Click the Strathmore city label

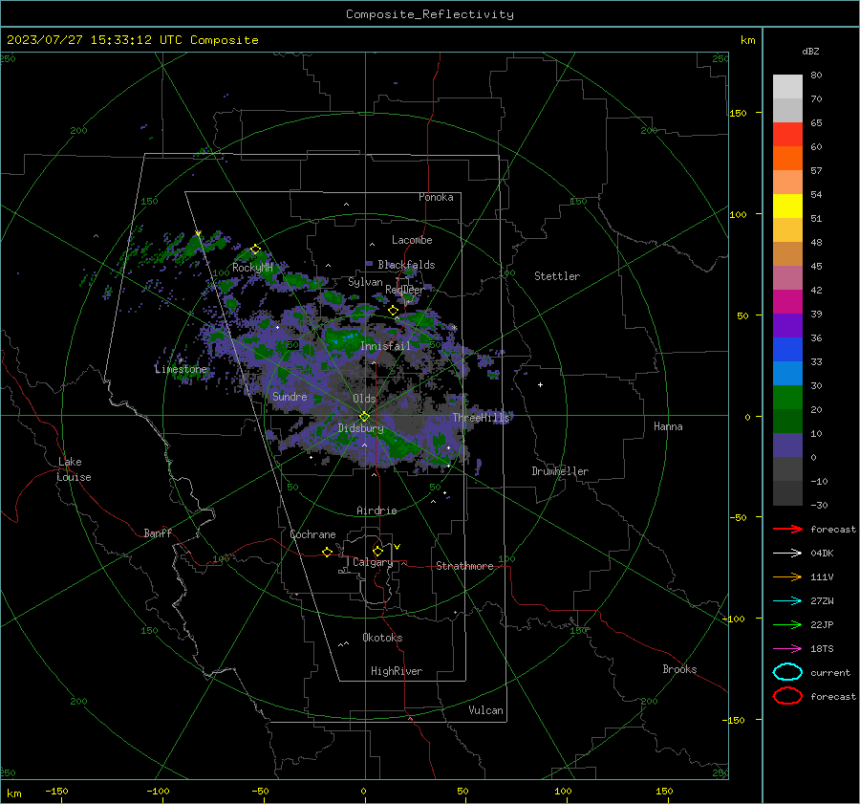[x=464, y=566]
